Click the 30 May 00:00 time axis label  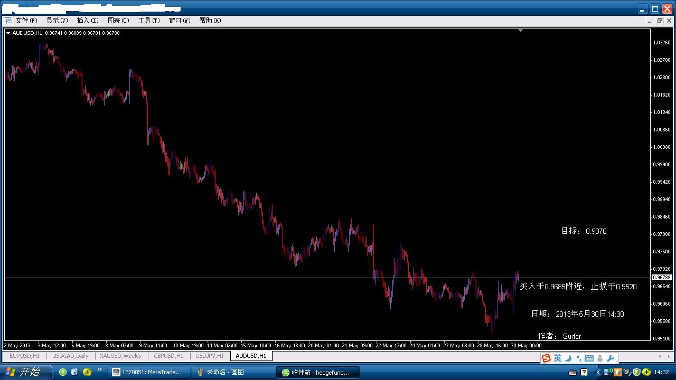point(527,346)
